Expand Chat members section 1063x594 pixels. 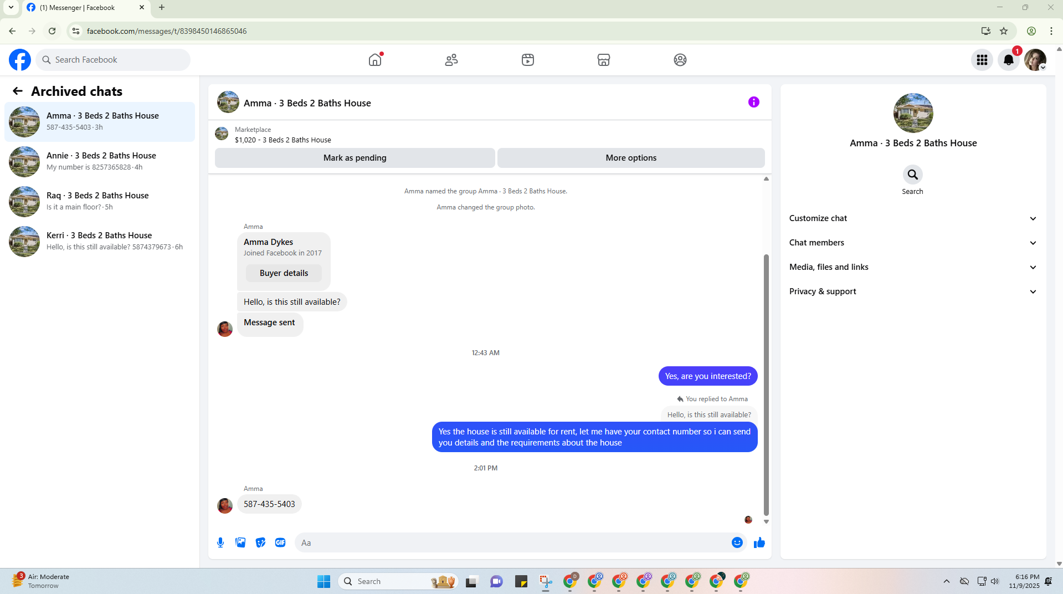pos(913,243)
